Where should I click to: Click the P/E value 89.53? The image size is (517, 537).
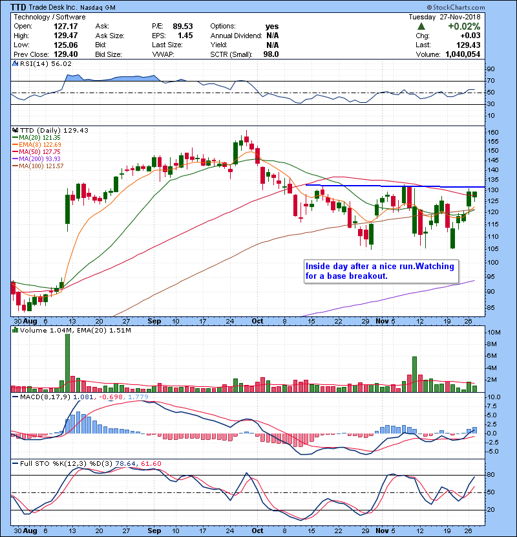[183, 27]
